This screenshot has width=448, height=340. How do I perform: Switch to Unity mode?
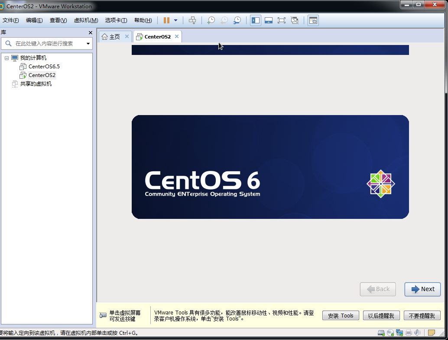[295, 20]
